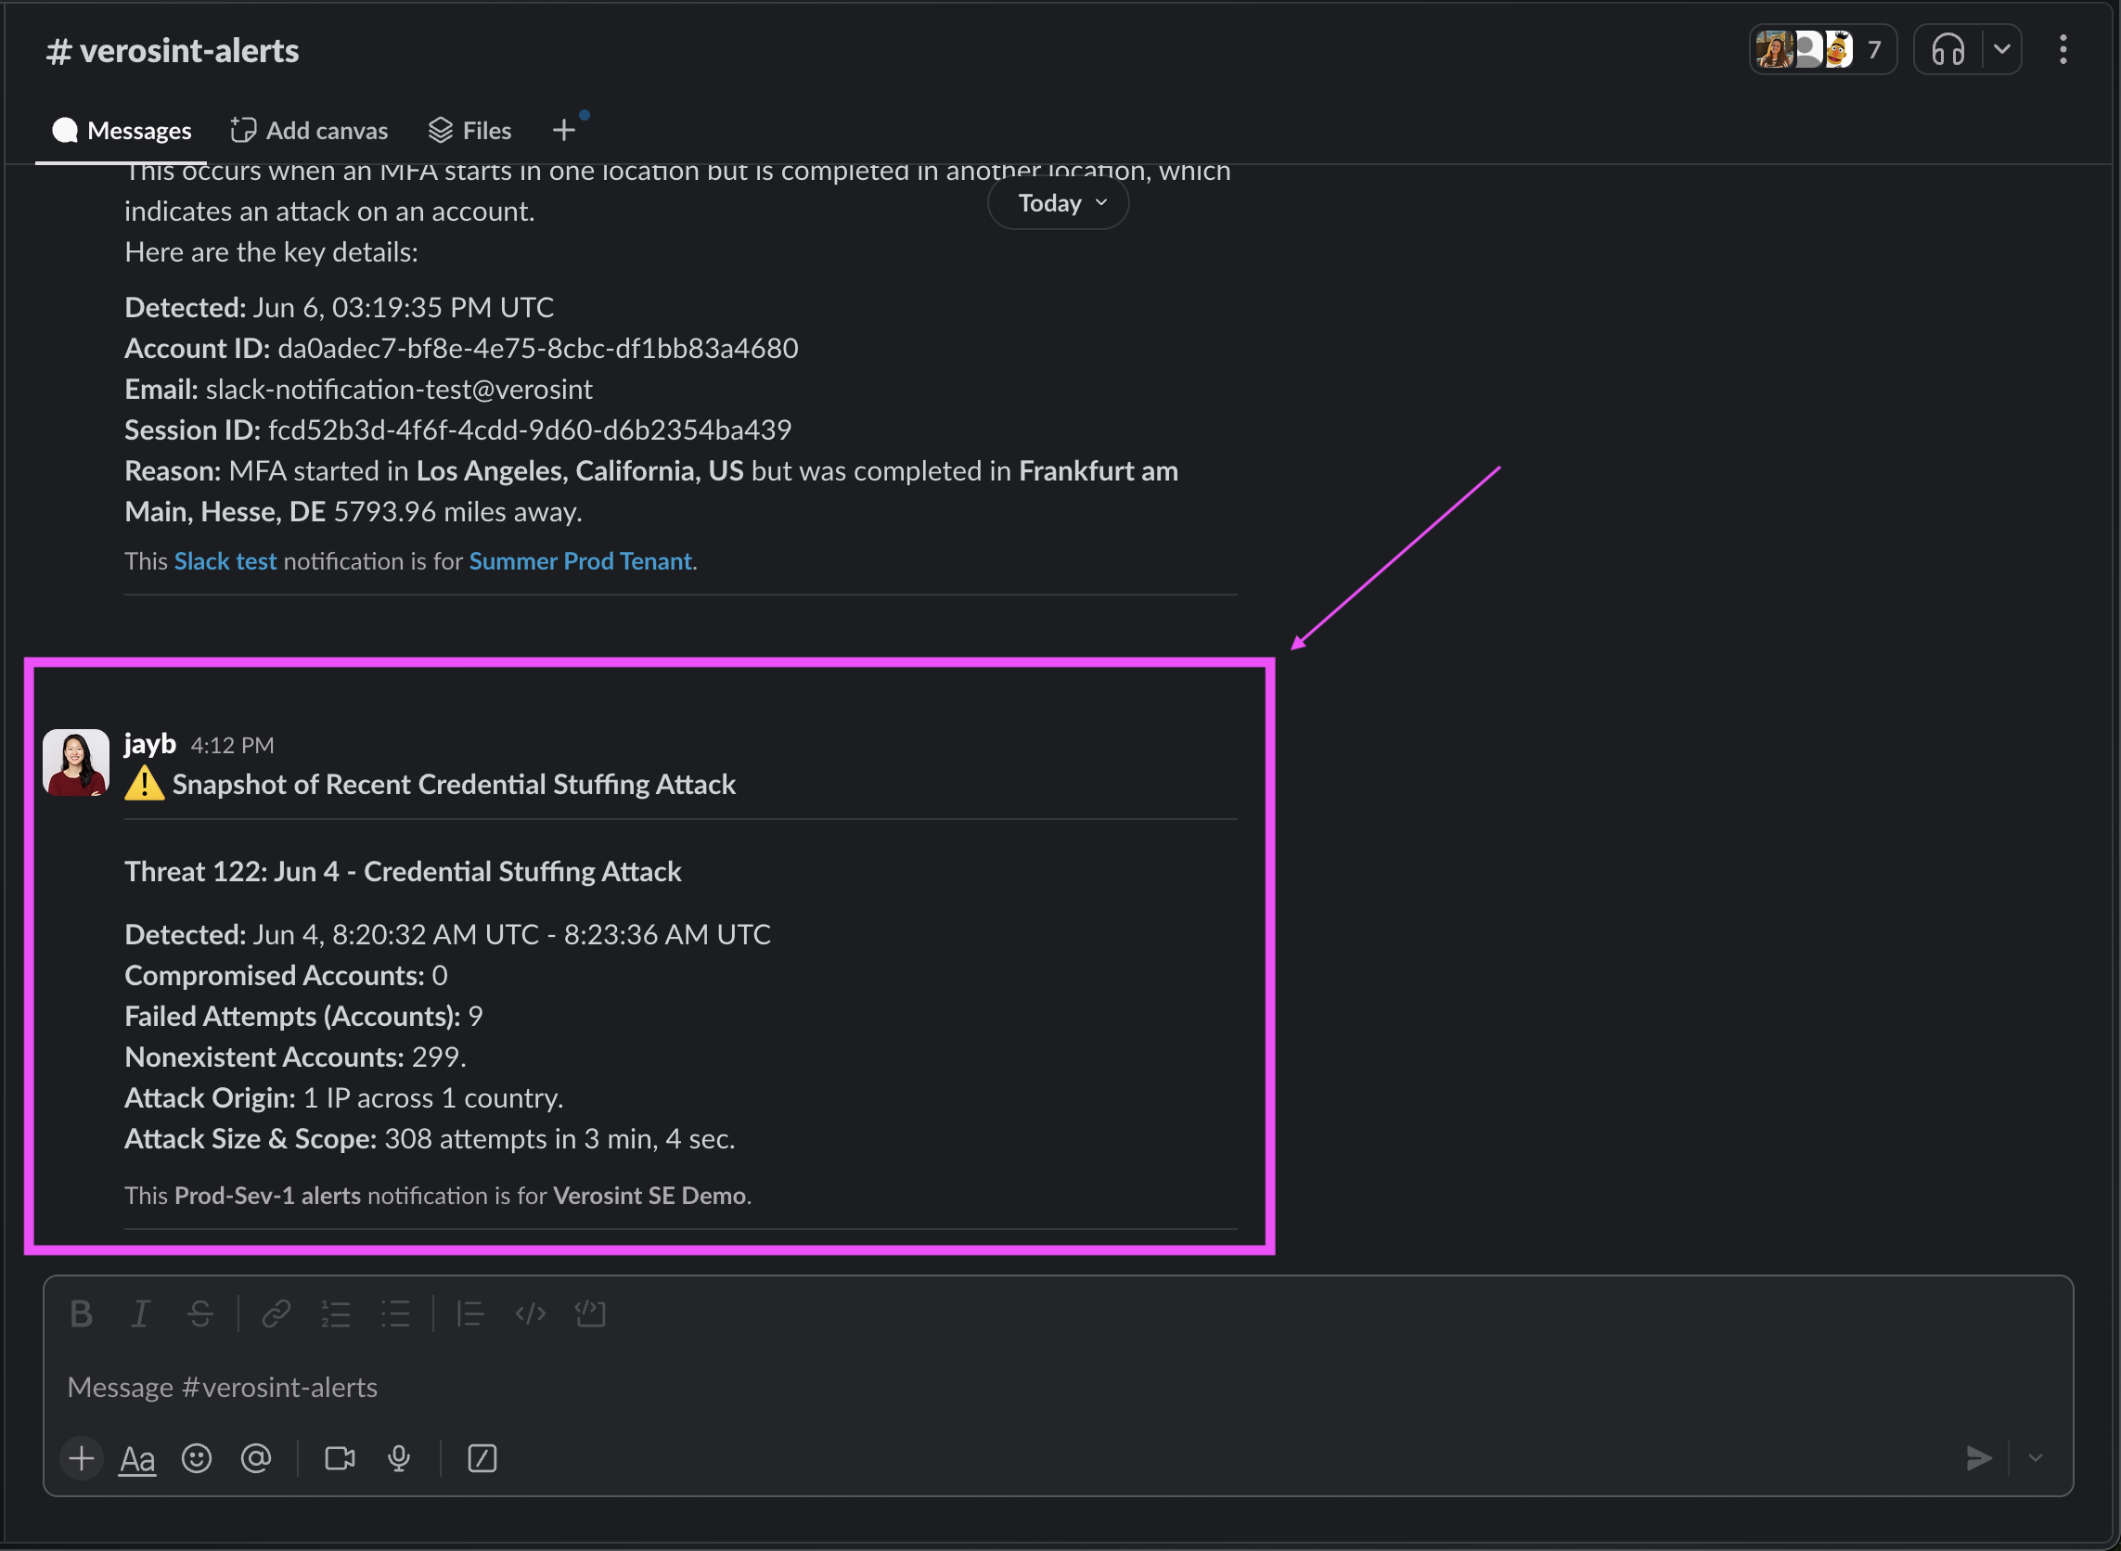Apply strikethrough formatting

click(200, 1314)
